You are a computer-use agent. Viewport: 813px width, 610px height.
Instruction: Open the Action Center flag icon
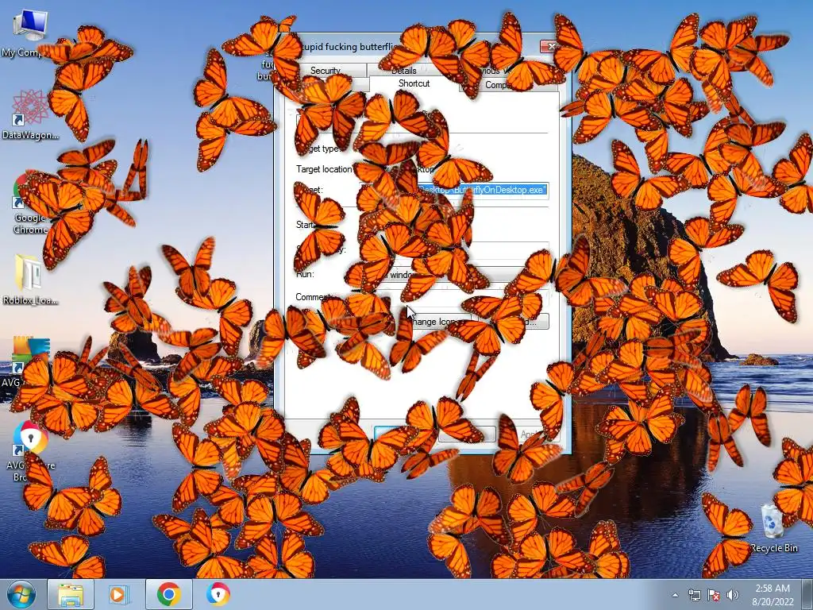(714, 595)
